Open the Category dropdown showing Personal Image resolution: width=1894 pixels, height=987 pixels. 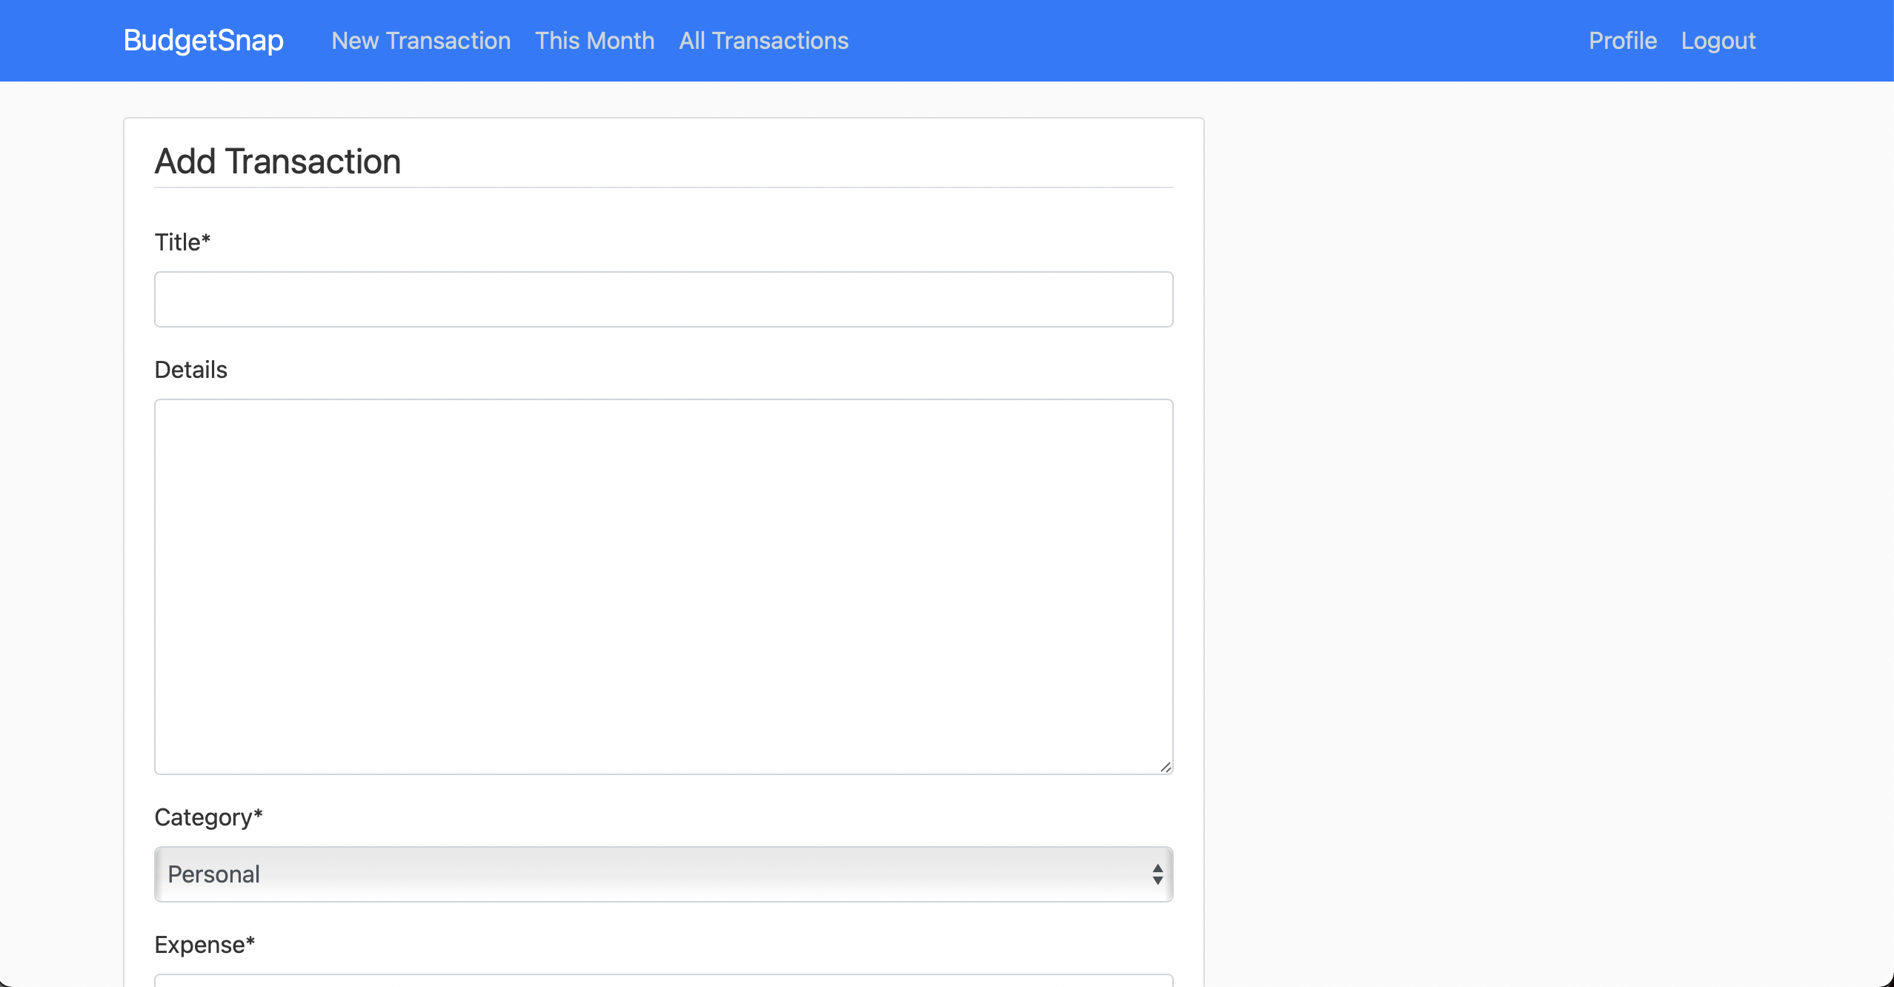663,874
